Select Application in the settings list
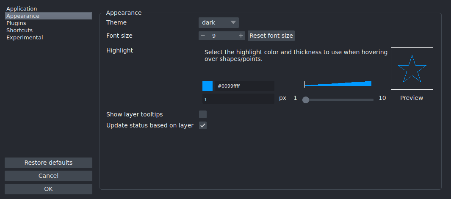Image resolution: width=451 pixels, height=199 pixels. tap(22, 9)
